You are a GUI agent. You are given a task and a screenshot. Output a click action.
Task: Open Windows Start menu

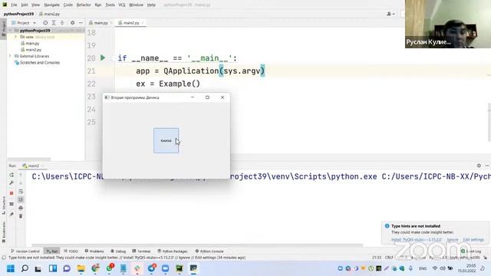[x=11, y=268]
